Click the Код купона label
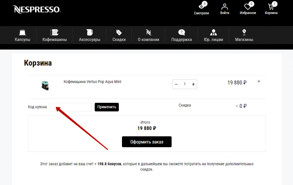 pyautogui.click(x=37, y=107)
